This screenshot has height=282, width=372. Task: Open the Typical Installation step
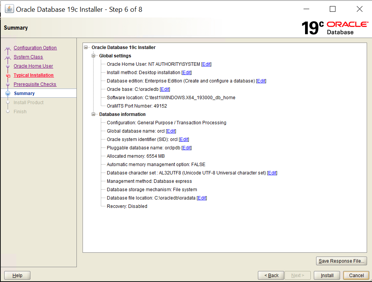click(33, 75)
